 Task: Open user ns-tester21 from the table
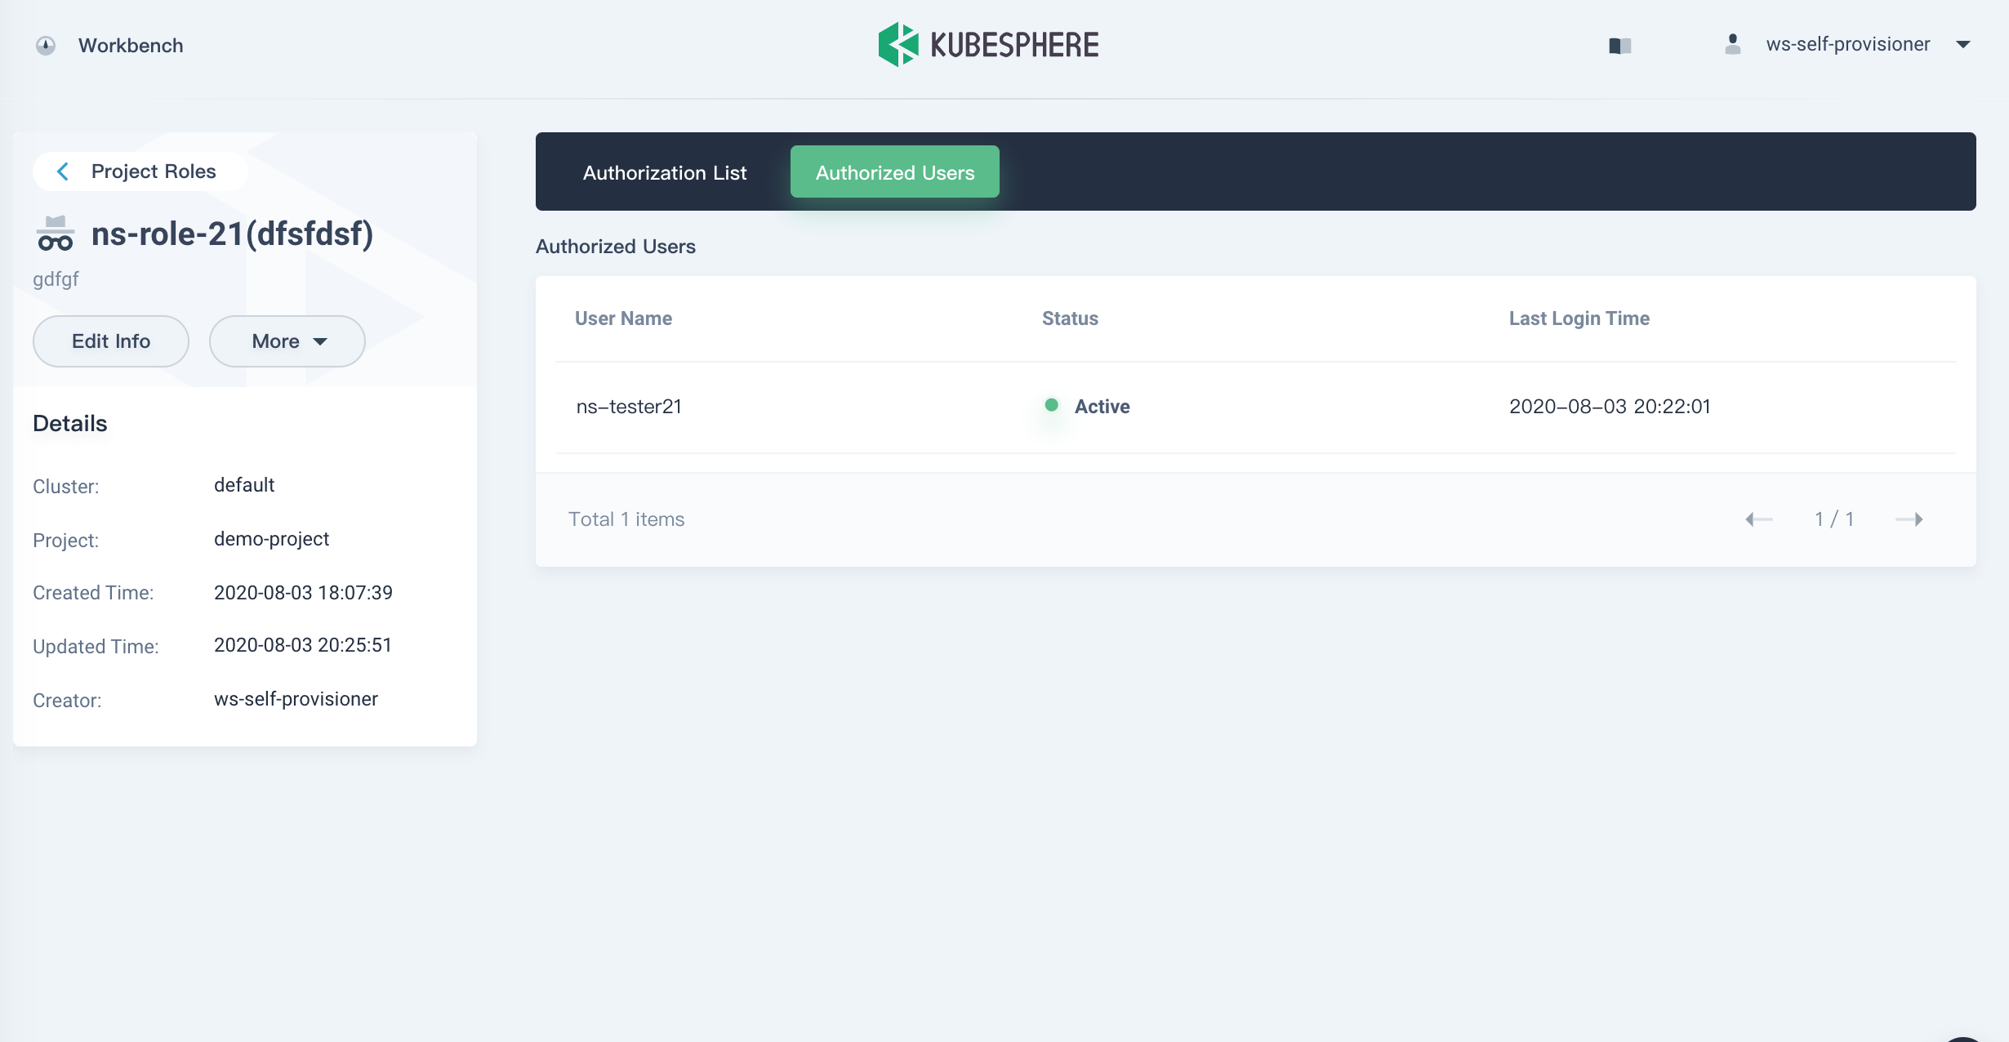pyautogui.click(x=629, y=406)
